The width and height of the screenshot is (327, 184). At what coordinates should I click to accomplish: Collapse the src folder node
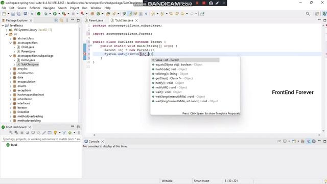point(7,34)
